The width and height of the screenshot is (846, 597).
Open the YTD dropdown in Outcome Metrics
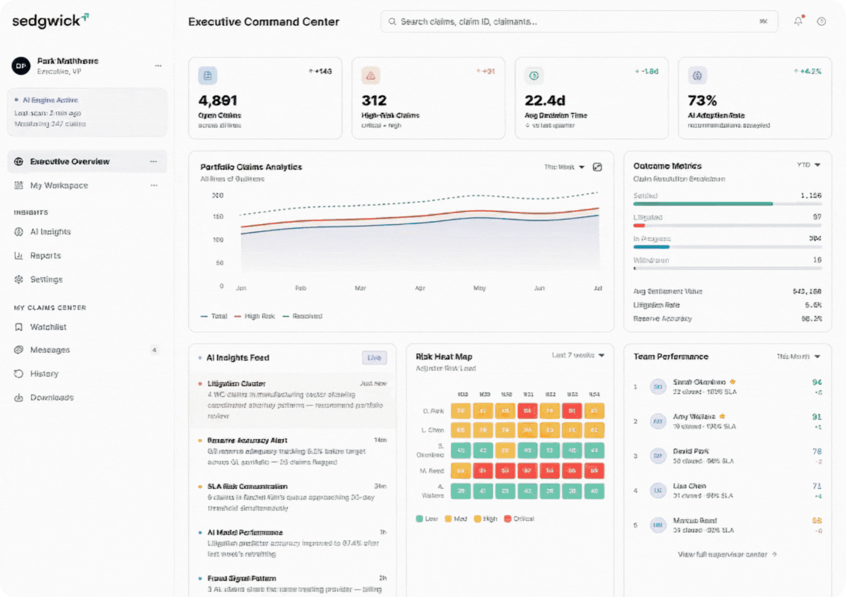[808, 165]
